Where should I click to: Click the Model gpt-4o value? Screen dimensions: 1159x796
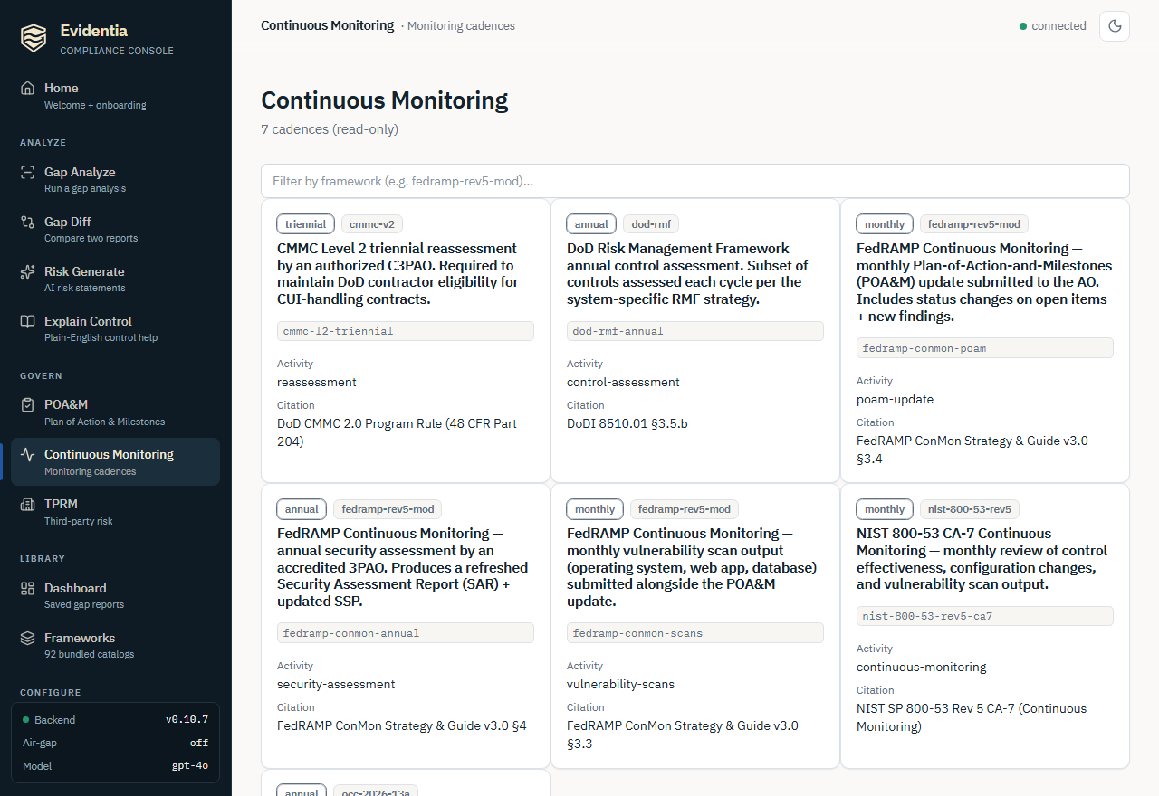coord(190,766)
